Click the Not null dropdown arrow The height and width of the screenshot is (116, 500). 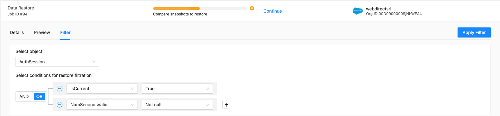tap(208, 105)
